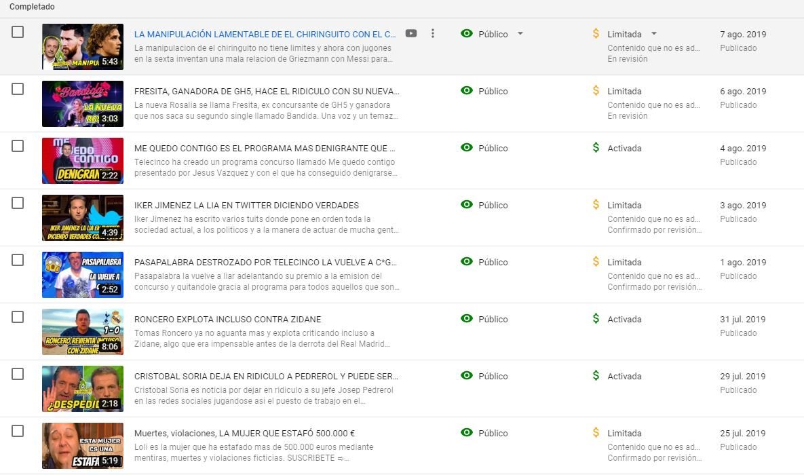The width and height of the screenshot is (804, 475).
Task: Click Confirmado por revisión on Iker Jimenez row
Action: pyautogui.click(x=654, y=229)
